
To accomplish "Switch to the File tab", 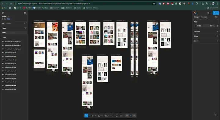I will pyautogui.click(x=3, y=24).
